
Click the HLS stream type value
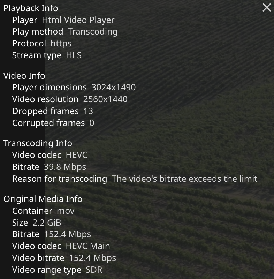point(74,55)
